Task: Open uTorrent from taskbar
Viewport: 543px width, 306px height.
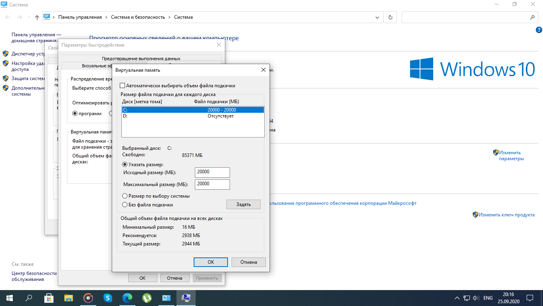Action: 147,298
